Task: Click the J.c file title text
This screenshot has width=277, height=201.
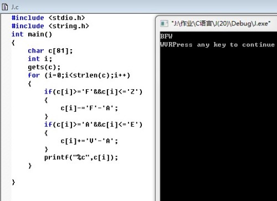Action: (x=15, y=7)
